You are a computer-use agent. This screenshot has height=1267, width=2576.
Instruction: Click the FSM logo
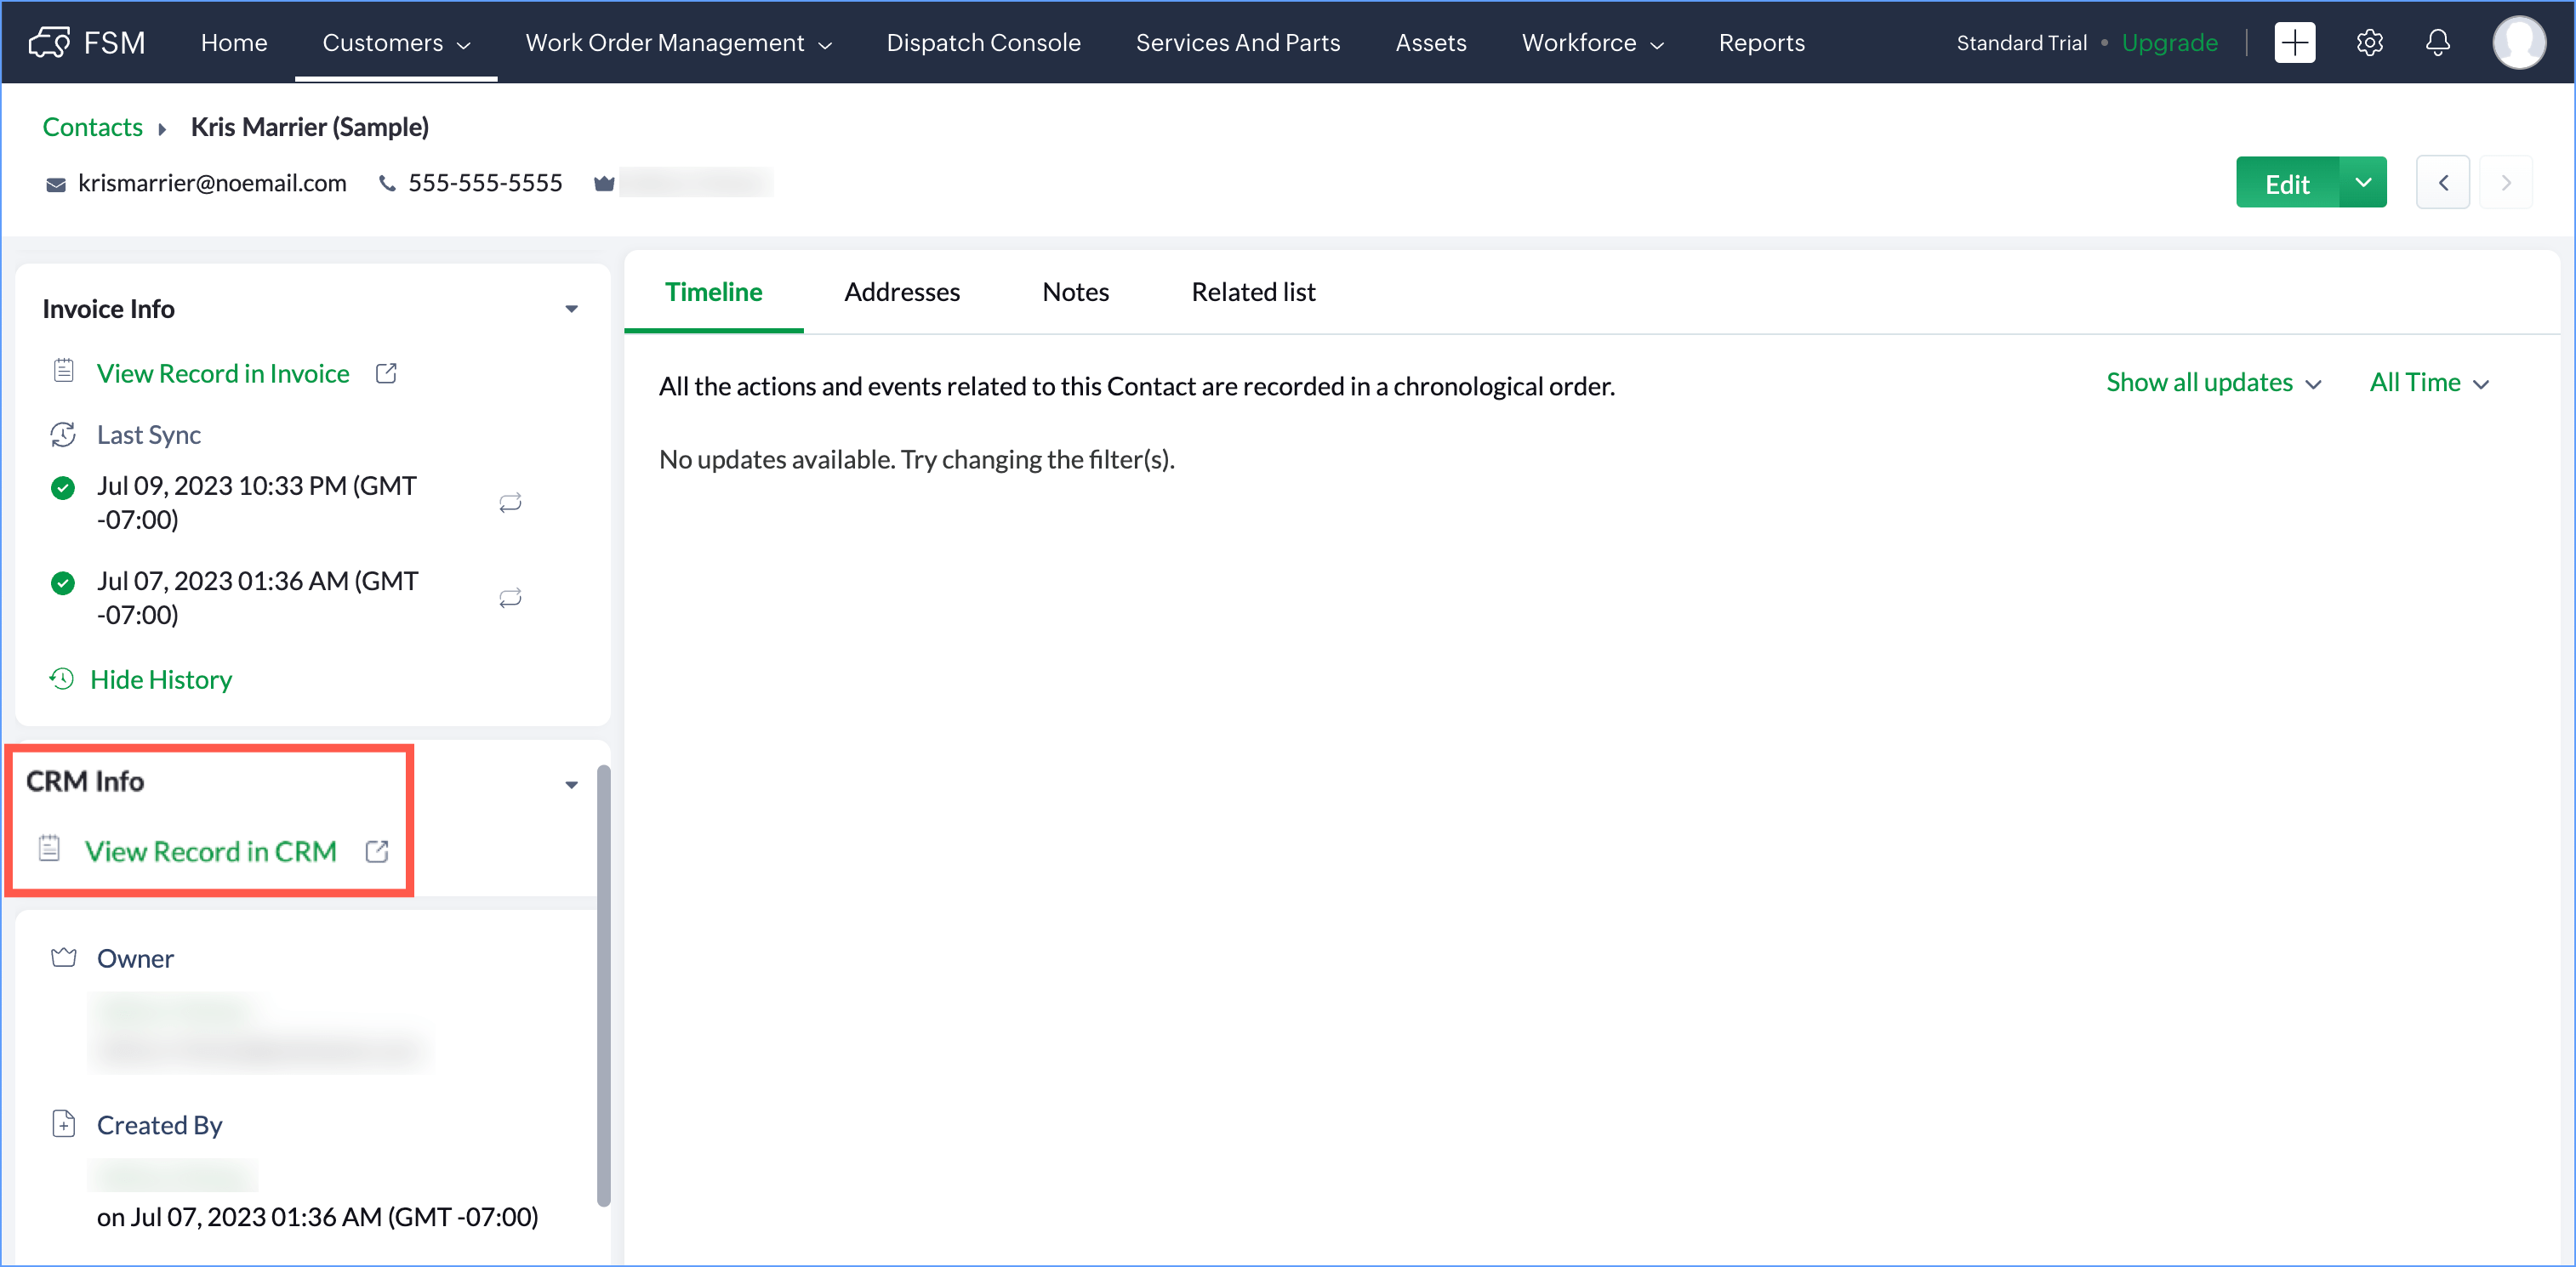[x=88, y=43]
